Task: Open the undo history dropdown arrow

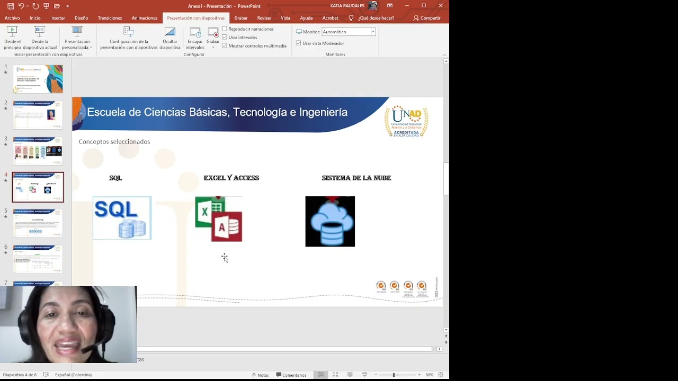Action: [28, 6]
